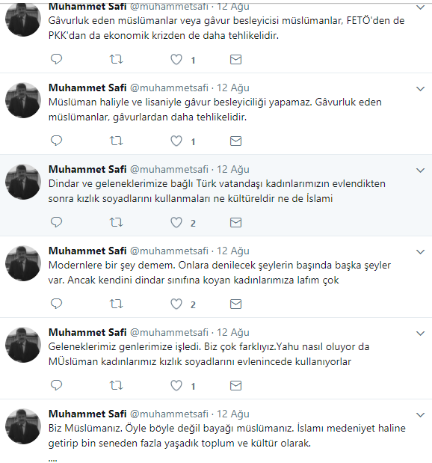This screenshot has width=432, height=463.
Task: Retweet the 'Modernlere bir şey demem' tweet
Action: coord(117,304)
